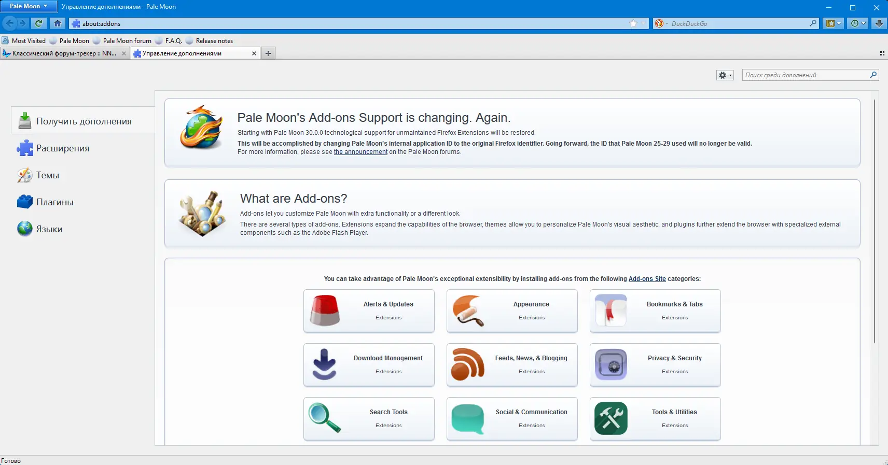This screenshot has width=888, height=465.
Task: Open Расширения (extensions) in the sidebar
Action: point(83,148)
